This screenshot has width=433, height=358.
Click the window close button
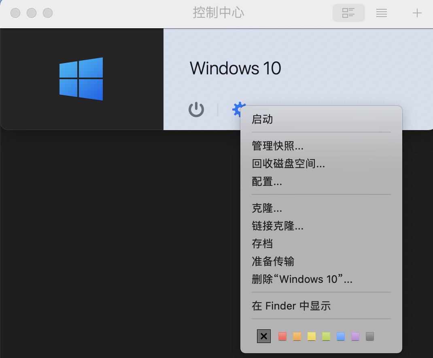pos(15,13)
